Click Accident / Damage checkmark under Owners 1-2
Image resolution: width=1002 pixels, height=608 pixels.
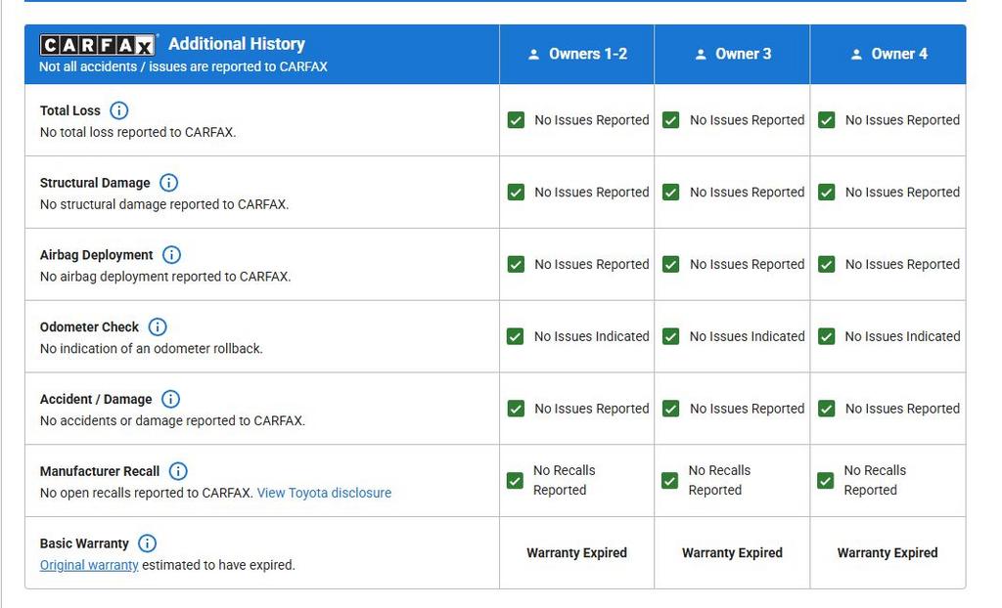tap(516, 409)
